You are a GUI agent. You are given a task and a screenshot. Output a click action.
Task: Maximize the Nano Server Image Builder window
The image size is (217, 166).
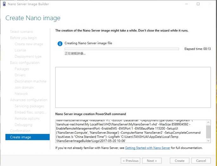point(198,4)
